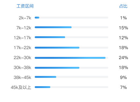Click the 15% percentage value
The height and width of the screenshot is (102, 140).
[x=123, y=28]
